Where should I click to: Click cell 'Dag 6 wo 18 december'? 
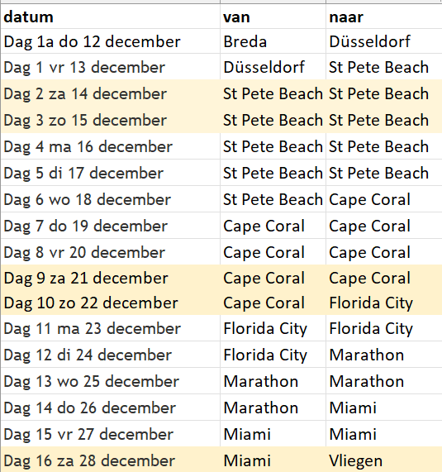point(110,199)
